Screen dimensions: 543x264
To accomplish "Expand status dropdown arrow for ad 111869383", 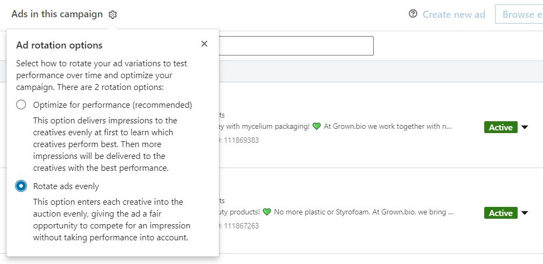I will click(x=525, y=127).
